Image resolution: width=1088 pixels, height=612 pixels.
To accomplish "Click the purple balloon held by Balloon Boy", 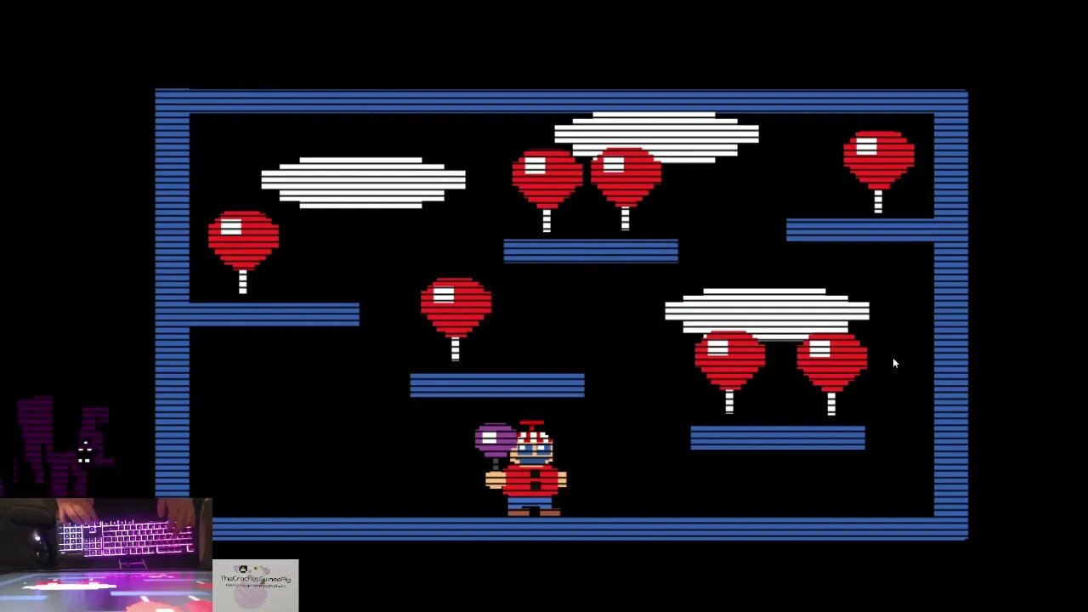I will click(x=495, y=439).
